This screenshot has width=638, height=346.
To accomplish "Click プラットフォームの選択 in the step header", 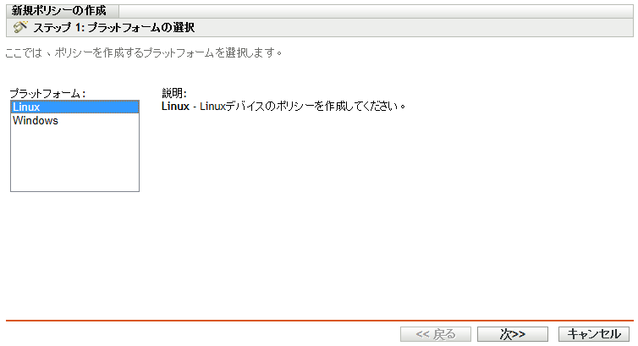I will point(152,28).
